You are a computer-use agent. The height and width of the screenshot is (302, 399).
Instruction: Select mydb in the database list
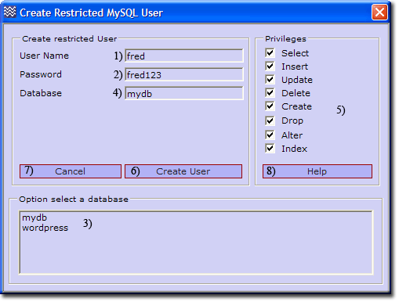click(x=34, y=218)
